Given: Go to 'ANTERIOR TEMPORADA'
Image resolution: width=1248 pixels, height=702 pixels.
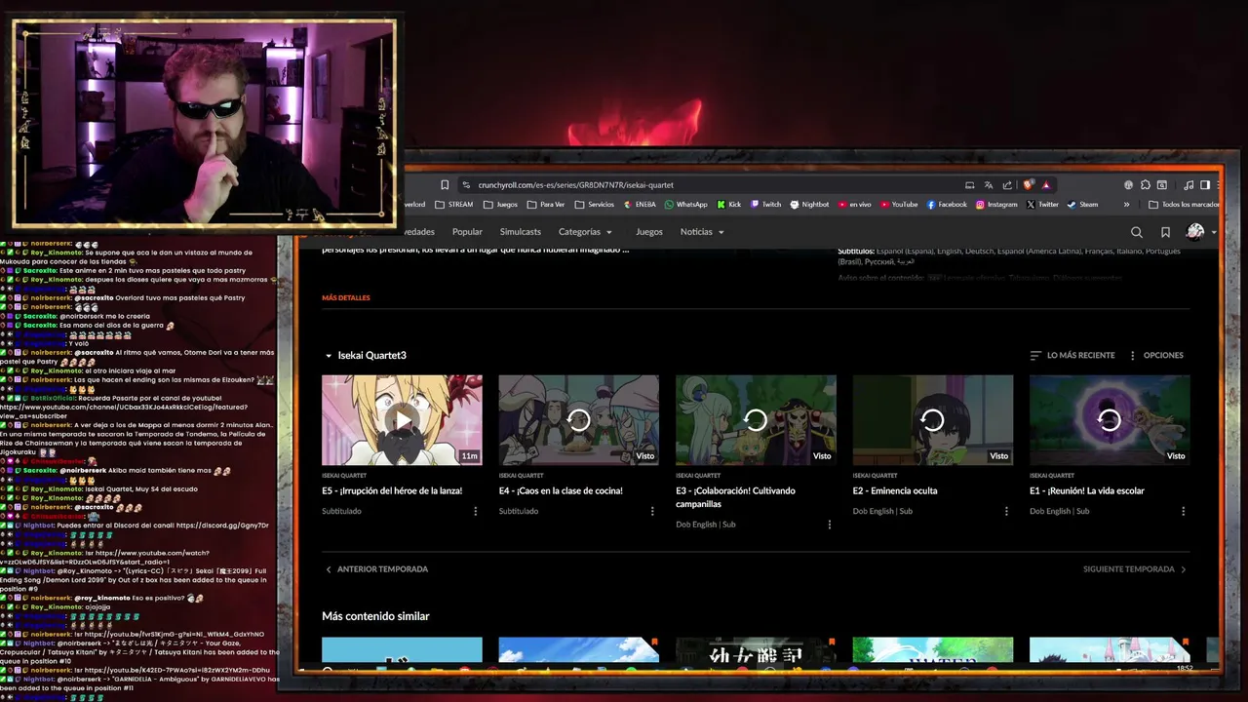Looking at the screenshot, I should [376, 569].
